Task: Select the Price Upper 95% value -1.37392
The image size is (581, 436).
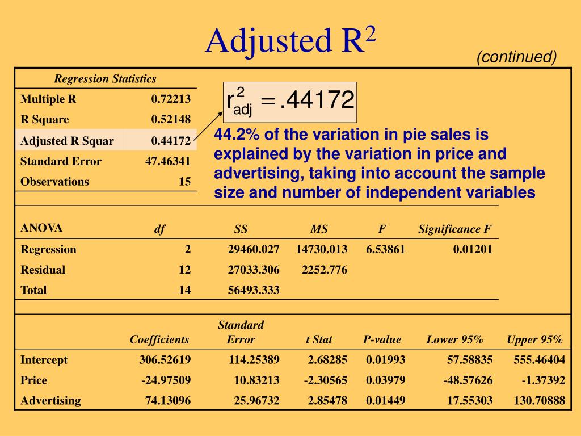Action: coord(544,380)
